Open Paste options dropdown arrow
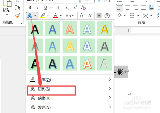The image size is (160, 113). point(7,14)
